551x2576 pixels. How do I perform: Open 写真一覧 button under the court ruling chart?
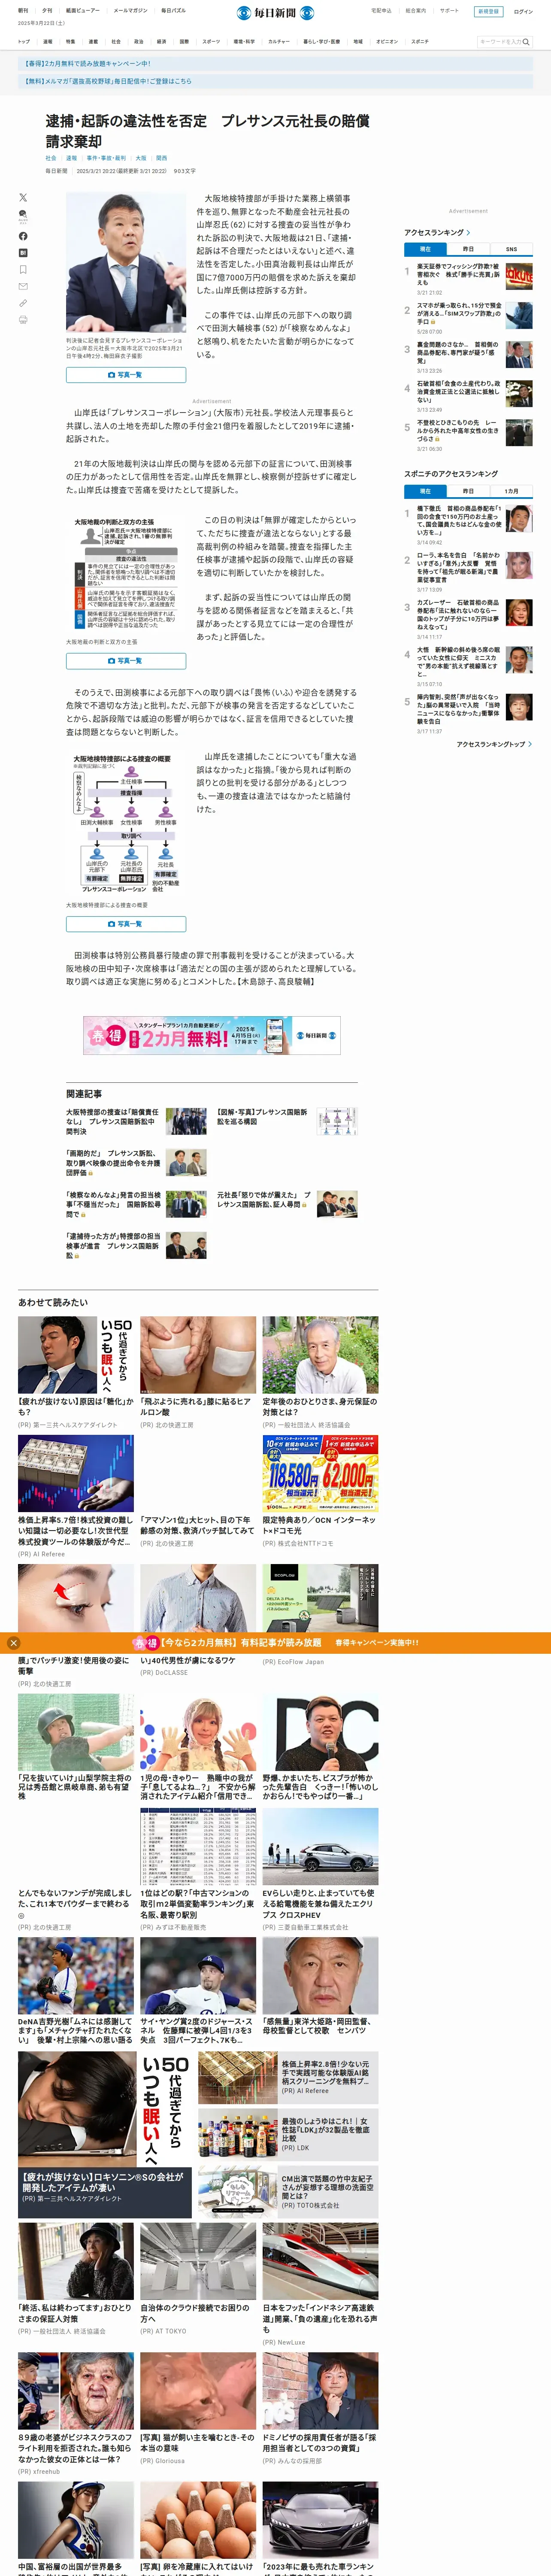[126, 661]
